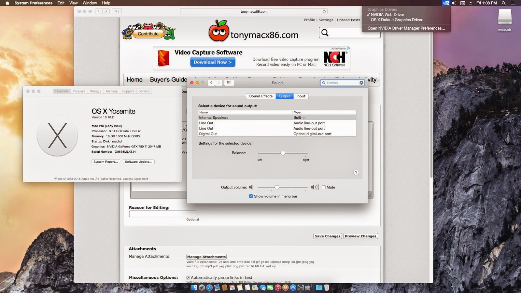Image resolution: width=521 pixels, height=293 pixels.
Task: Click the Software Update button
Action: coord(139,162)
